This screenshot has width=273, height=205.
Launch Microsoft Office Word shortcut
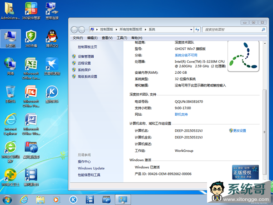(x=31, y=124)
